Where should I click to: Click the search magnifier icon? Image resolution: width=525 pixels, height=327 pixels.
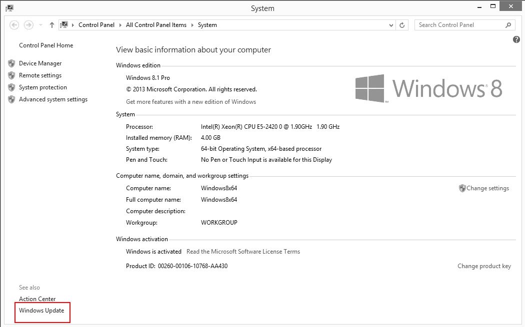click(508, 25)
